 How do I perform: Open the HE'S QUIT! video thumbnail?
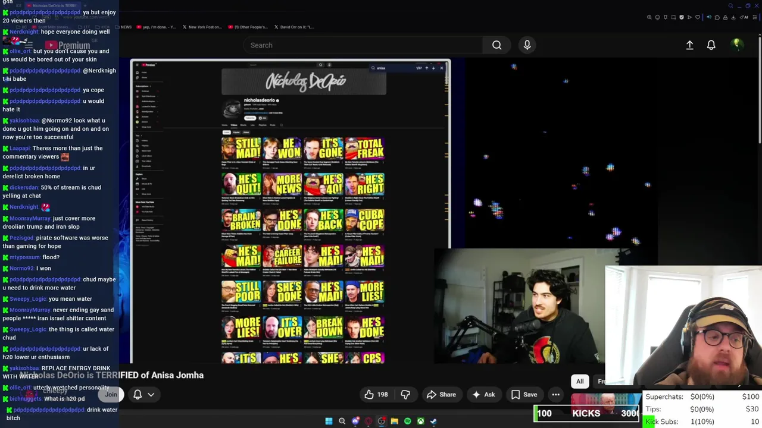pos(241,184)
